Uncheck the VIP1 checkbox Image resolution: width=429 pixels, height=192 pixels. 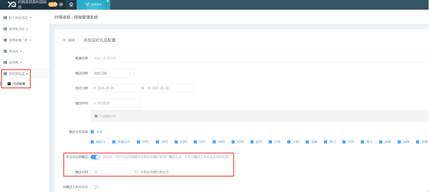click(x=138, y=142)
